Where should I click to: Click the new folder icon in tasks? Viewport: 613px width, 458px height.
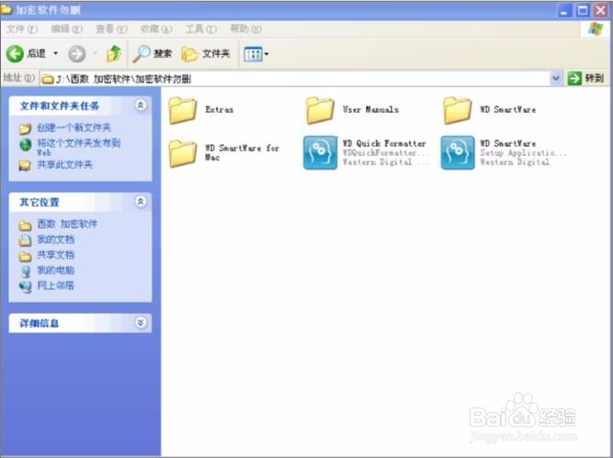pyautogui.click(x=25, y=128)
